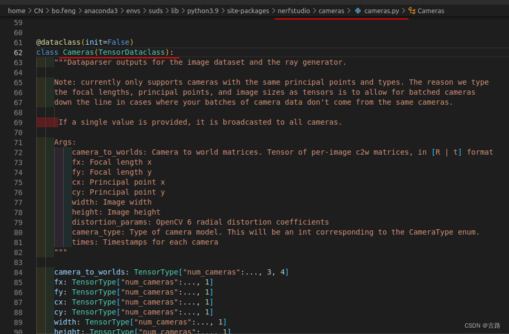Click 'camera_to_worlds:' in docstring line 72
Image resolution: width=509 pixels, height=334 pixels.
[109, 153]
